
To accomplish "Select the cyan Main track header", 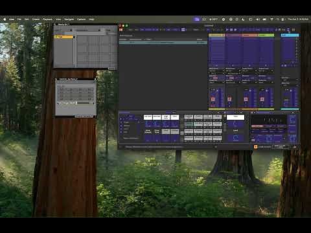I will tap(290, 35).
